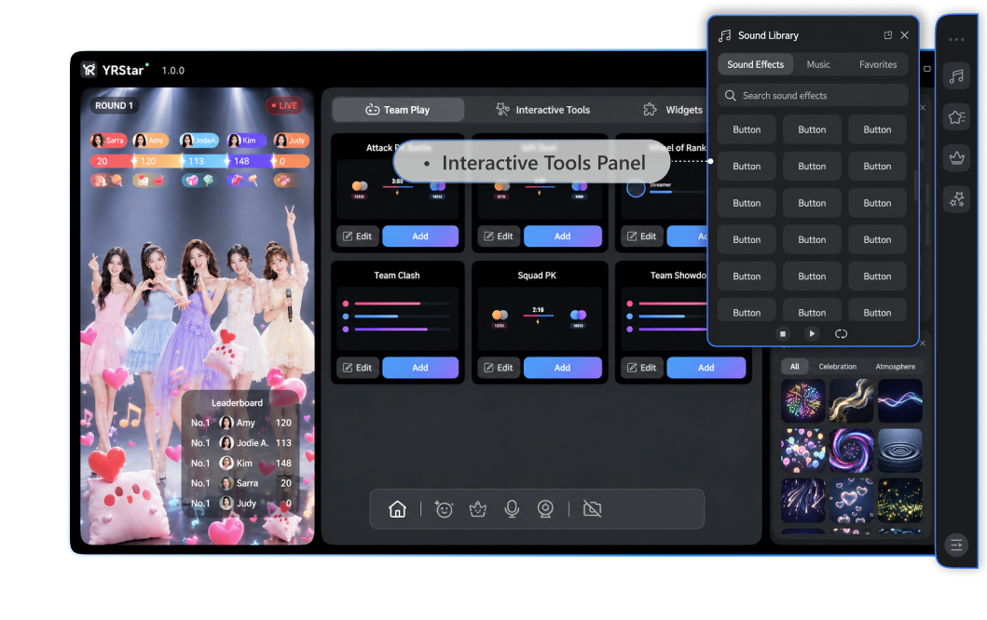Click JodieA's avatar badge in live preview
The width and height of the screenshot is (987, 620).
coord(199,141)
